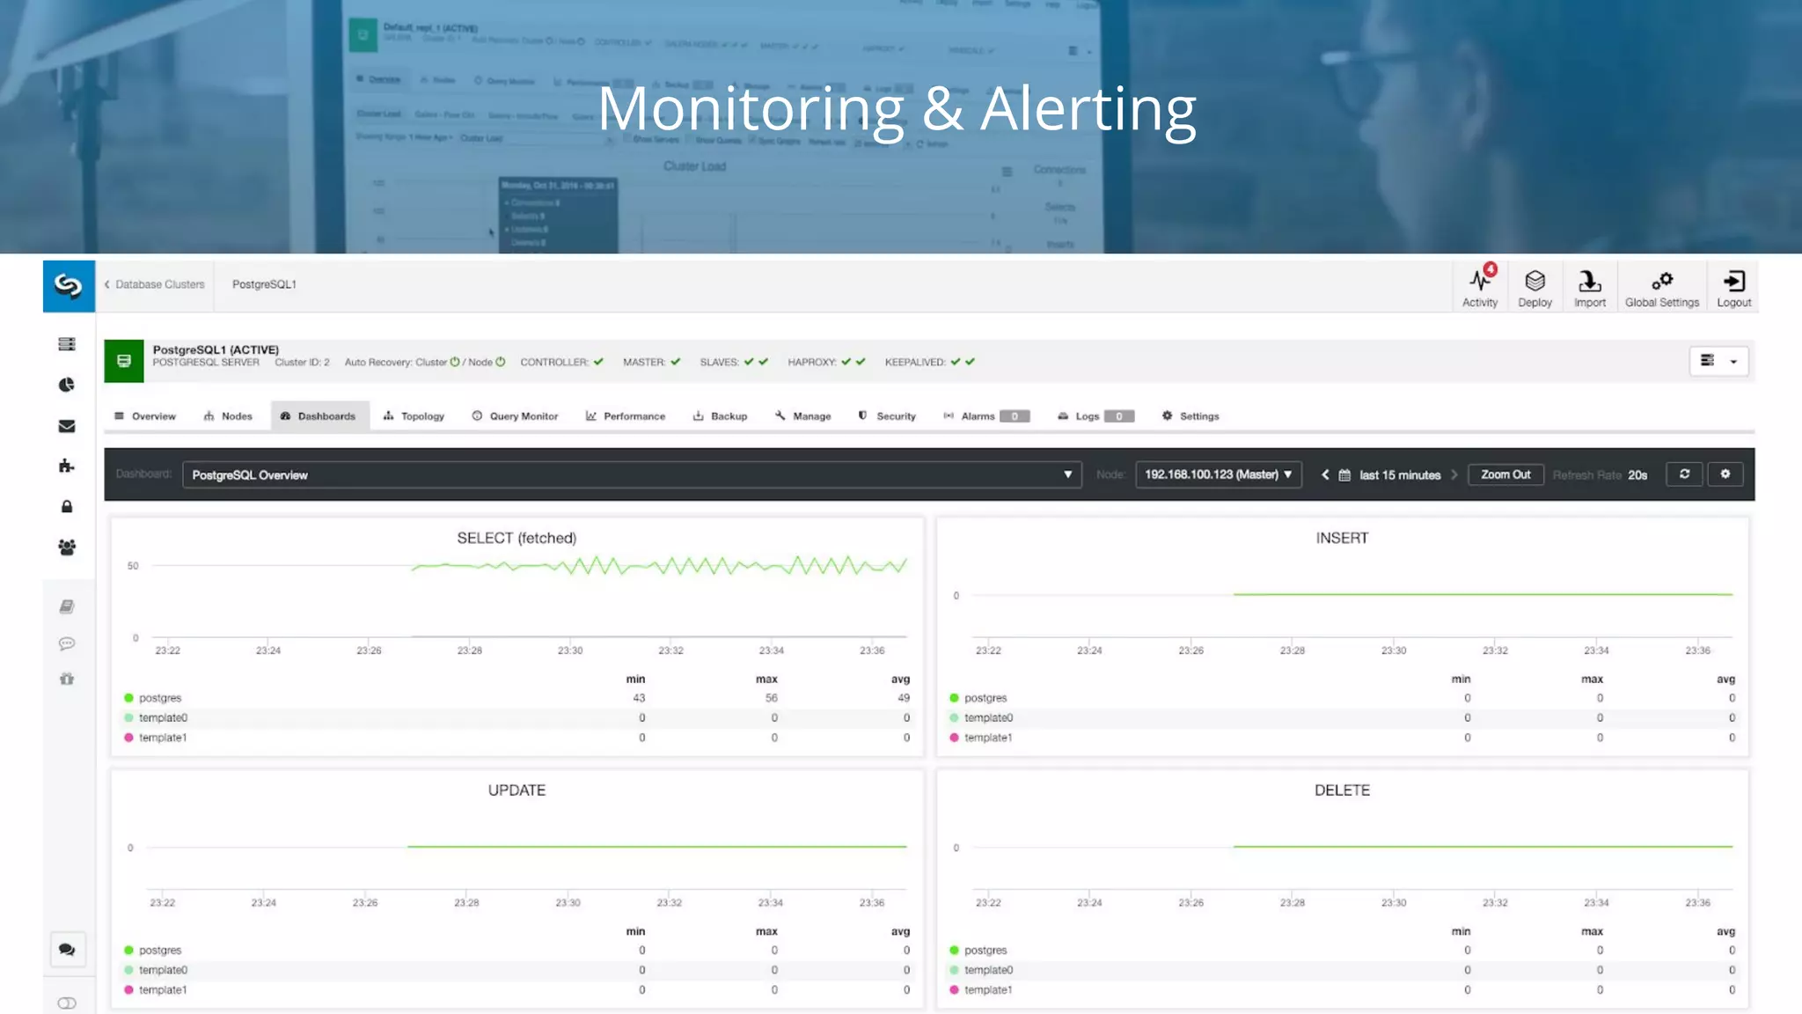Open the Activity icon with notification badge
Viewport: 1802px width, 1014px height.
click(x=1480, y=286)
